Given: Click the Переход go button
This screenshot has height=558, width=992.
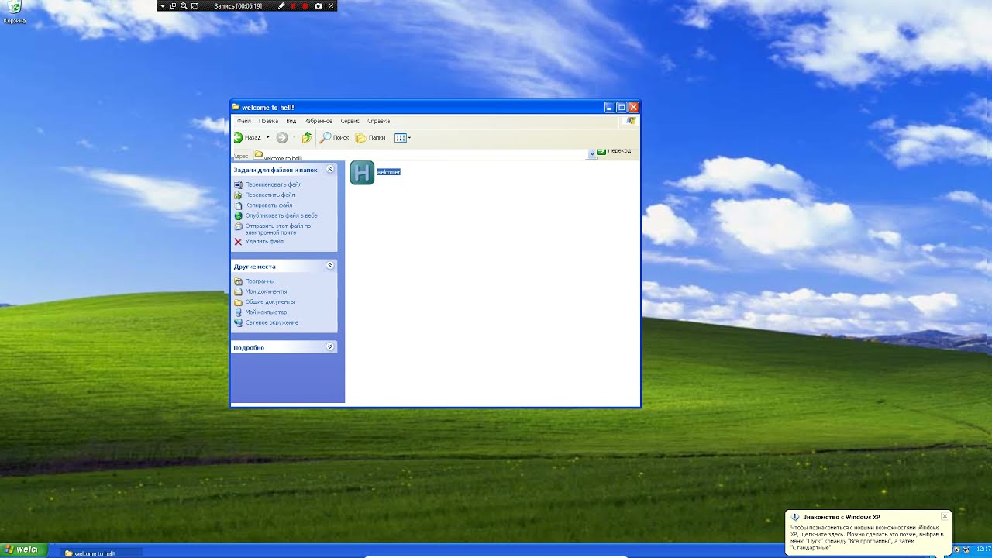Looking at the screenshot, I should pos(614,151).
